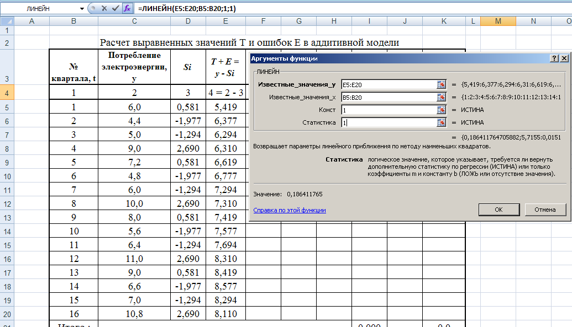Click the Значение: 0,186411765 result text

point(288,194)
